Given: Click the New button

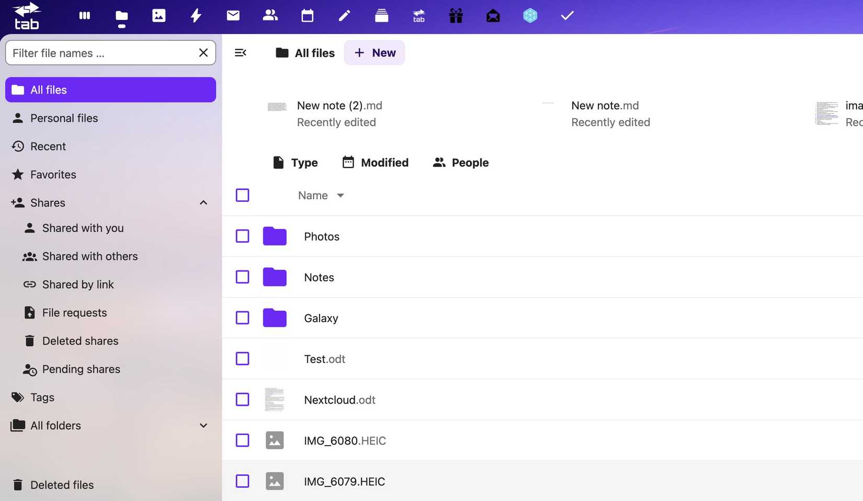Looking at the screenshot, I should tap(374, 52).
